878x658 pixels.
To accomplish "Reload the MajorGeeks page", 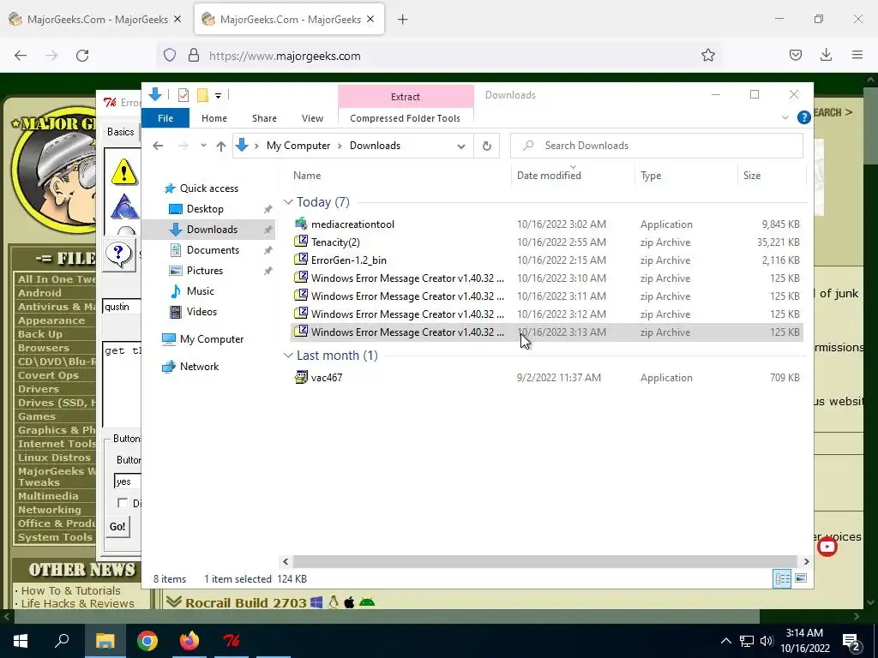I will 82,56.
